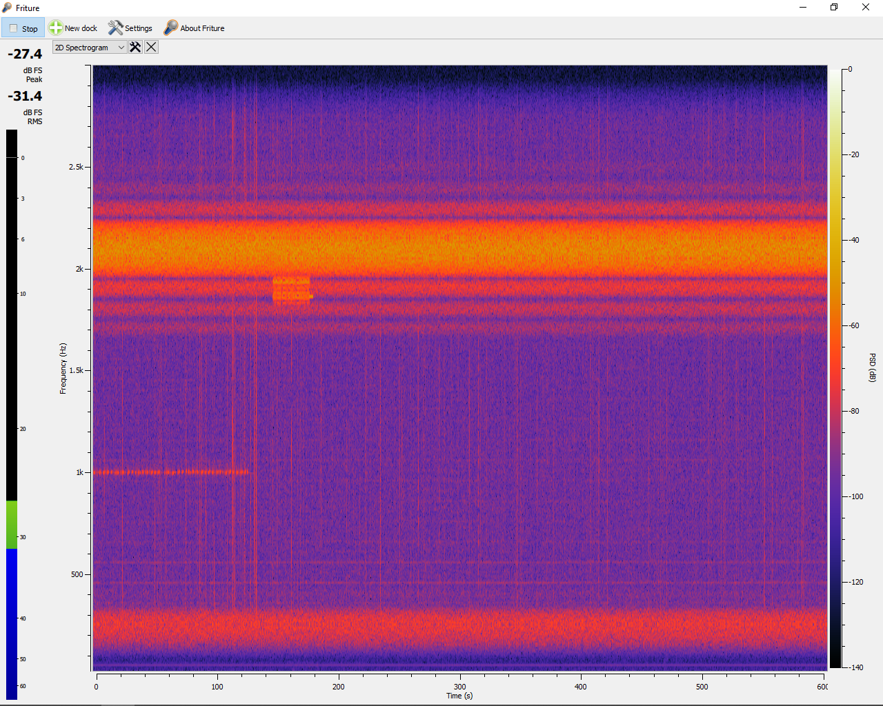Click the About Friture text label

click(x=202, y=28)
